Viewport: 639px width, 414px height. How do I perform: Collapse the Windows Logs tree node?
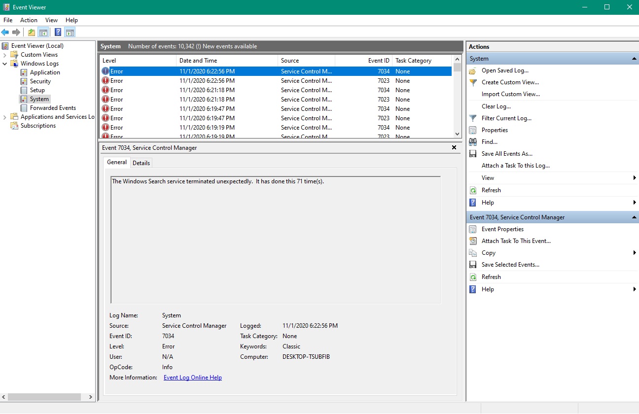click(x=5, y=64)
